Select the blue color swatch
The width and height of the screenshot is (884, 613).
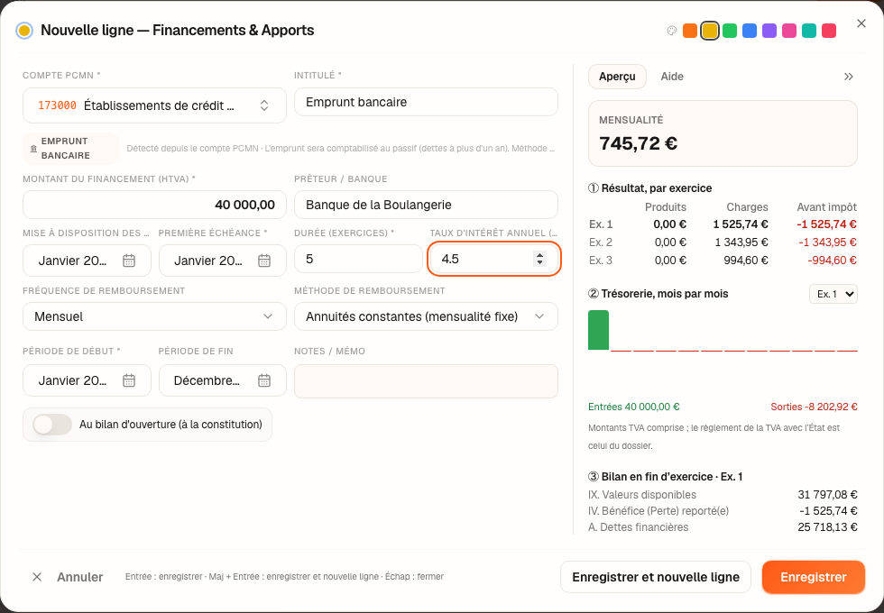coord(750,31)
